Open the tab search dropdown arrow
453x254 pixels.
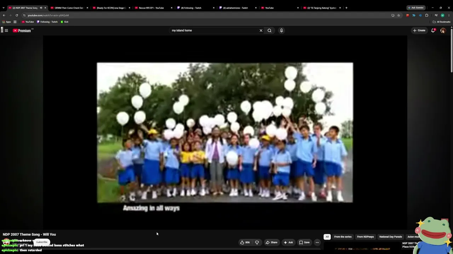coord(4,8)
